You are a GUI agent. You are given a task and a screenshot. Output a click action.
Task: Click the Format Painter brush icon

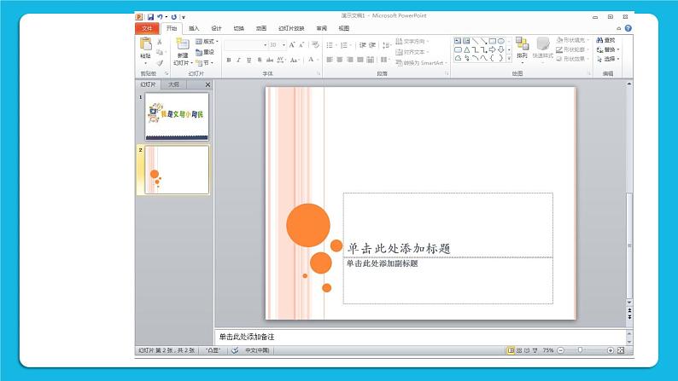pos(160,62)
